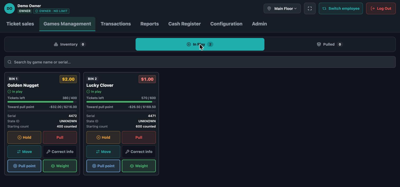
Task: Click the In play status icon on Lucky Clover
Action: click(x=88, y=92)
